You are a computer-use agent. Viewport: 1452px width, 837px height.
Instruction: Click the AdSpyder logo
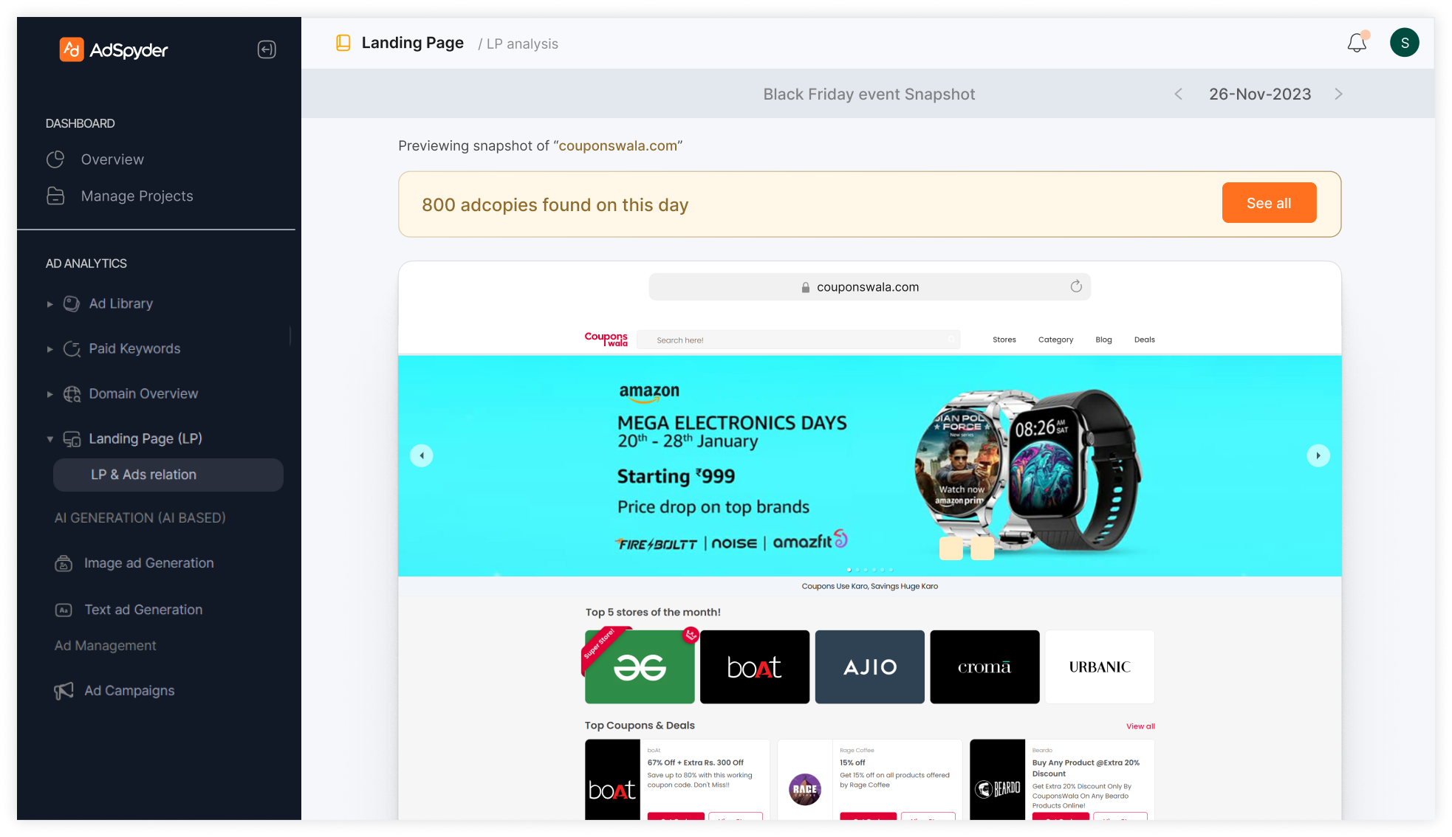[114, 49]
